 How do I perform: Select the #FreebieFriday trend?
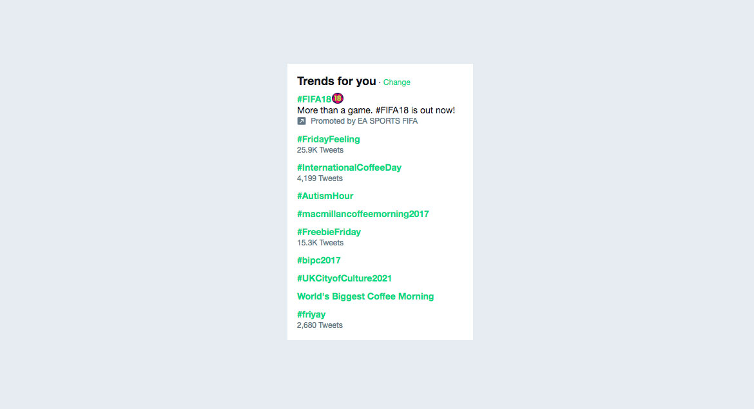329,232
